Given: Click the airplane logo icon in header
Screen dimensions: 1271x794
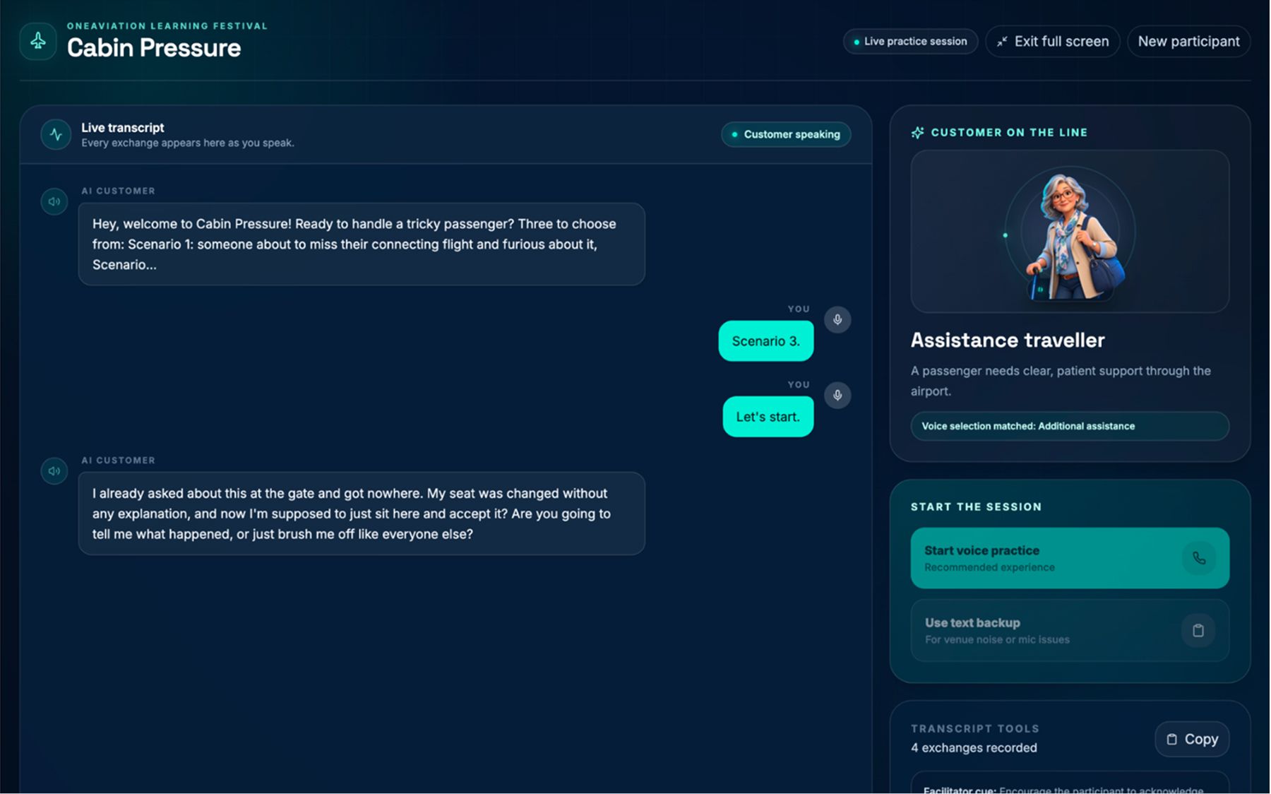Looking at the screenshot, I should click(38, 41).
